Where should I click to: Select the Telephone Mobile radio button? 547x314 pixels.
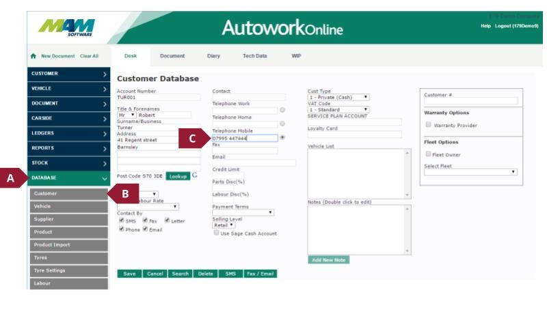(x=282, y=138)
